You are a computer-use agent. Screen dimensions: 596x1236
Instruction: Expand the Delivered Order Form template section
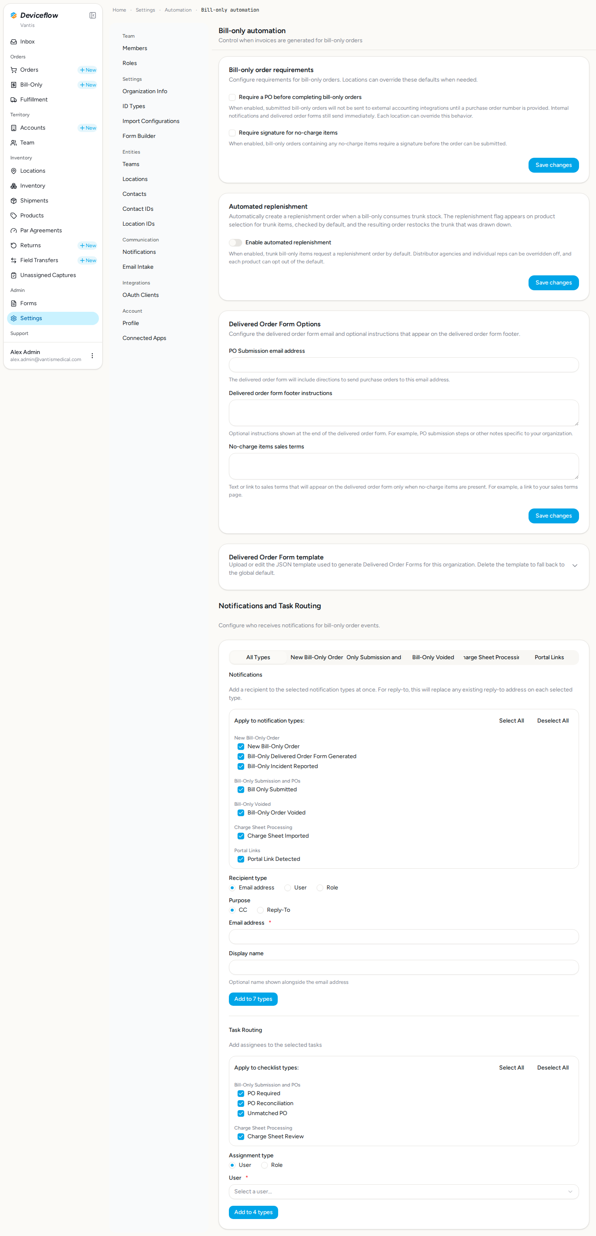pyautogui.click(x=574, y=566)
